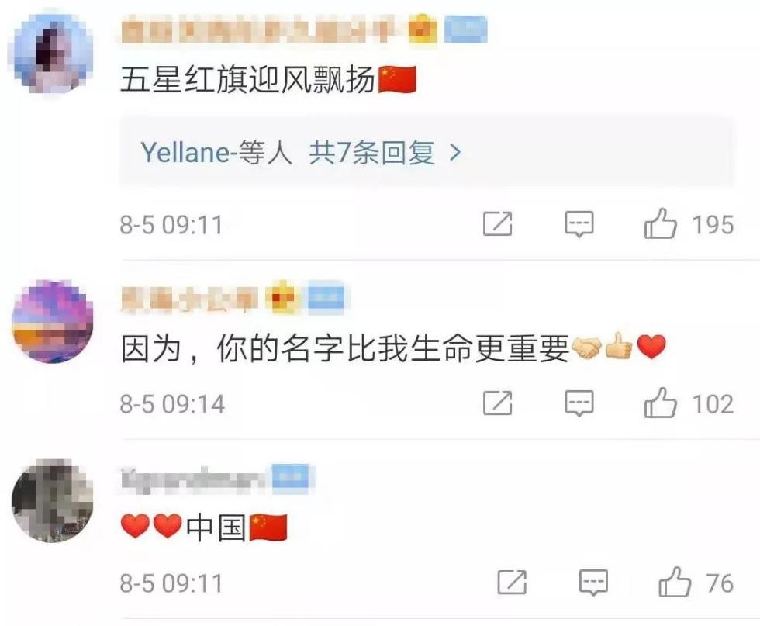
Task: Open the second commenter's purple avatar
Action: click(52, 321)
